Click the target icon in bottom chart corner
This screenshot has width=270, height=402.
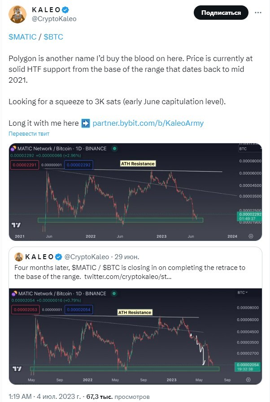click(248, 380)
